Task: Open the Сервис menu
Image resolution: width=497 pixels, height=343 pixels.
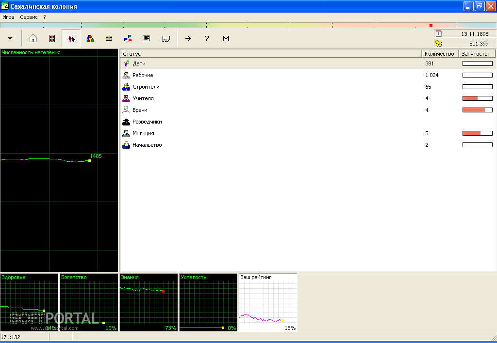Action: tap(29, 17)
